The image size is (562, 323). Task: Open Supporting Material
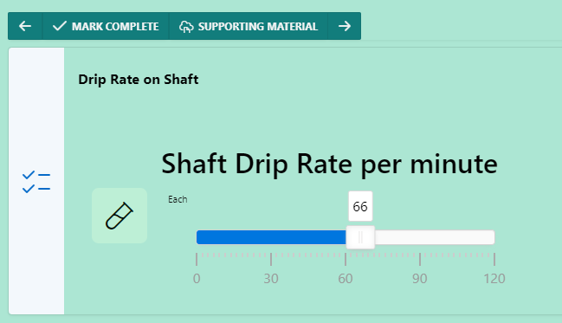(249, 26)
